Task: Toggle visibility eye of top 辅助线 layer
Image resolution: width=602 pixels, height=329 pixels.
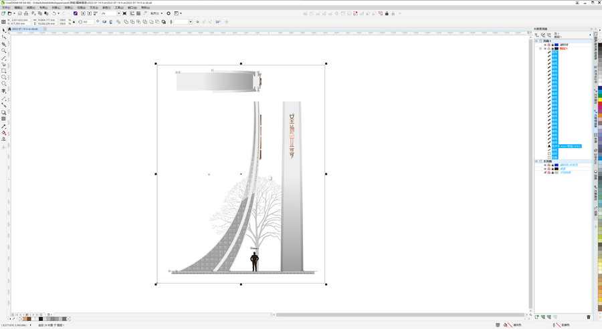Action: [545, 45]
